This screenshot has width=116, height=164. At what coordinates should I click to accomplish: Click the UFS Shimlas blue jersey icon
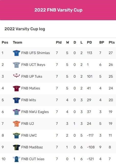(16, 53)
